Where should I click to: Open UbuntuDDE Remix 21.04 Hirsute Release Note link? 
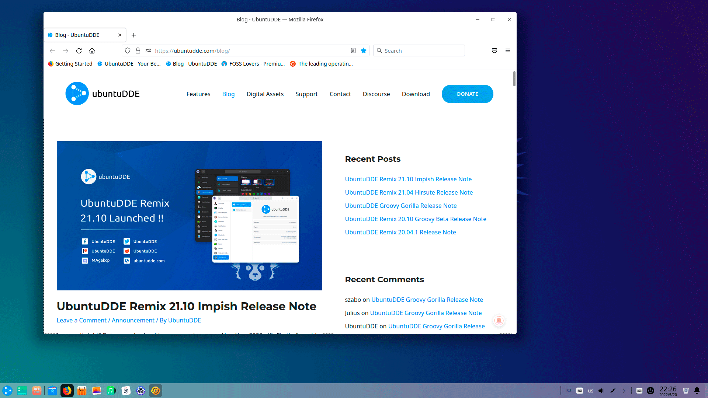[x=409, y=192]
